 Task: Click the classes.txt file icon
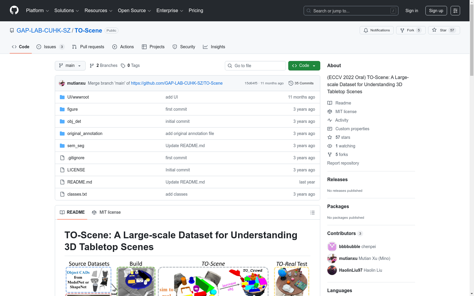[62, 194]
